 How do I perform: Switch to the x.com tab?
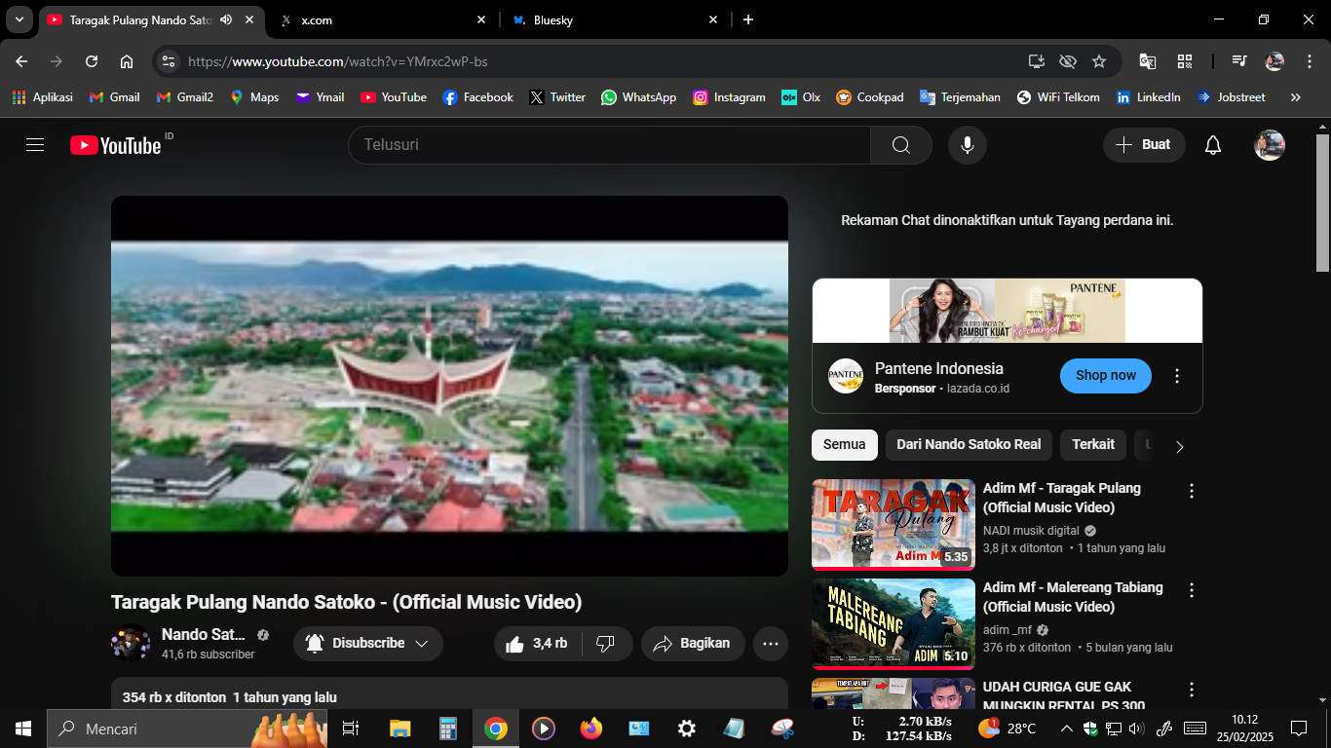point(382,19)
